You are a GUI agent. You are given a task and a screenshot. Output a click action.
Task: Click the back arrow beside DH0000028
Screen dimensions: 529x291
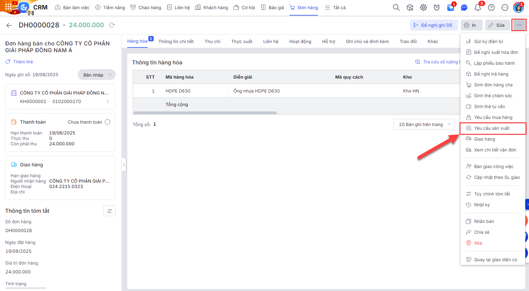pyautogui.click(x=9, y=25)
